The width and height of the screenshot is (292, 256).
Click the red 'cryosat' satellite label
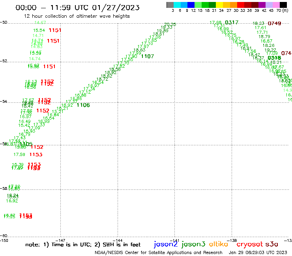tap(249, 244)
